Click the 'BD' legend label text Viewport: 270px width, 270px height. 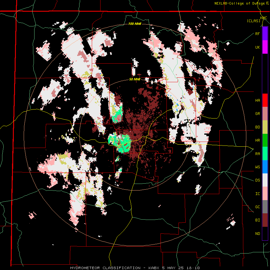coord(258,127)
